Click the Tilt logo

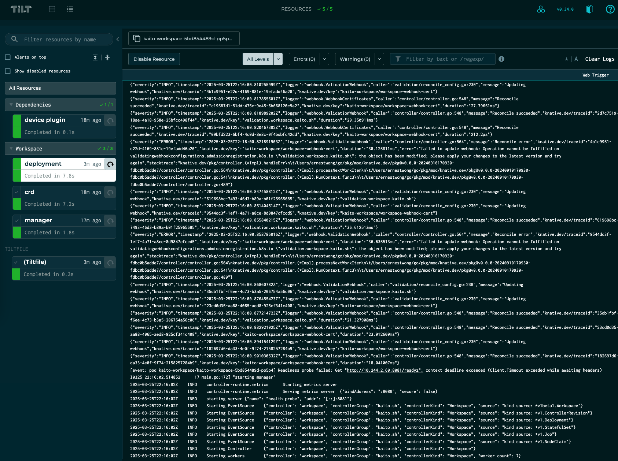pos(21,9)
